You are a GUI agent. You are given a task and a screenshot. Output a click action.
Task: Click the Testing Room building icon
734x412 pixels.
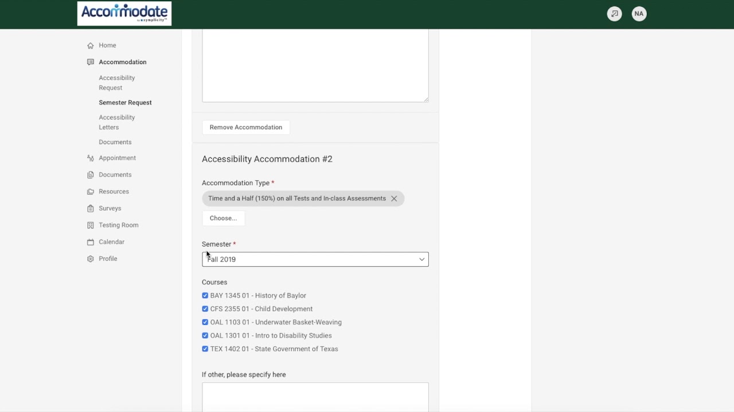(x=91, y=225)
